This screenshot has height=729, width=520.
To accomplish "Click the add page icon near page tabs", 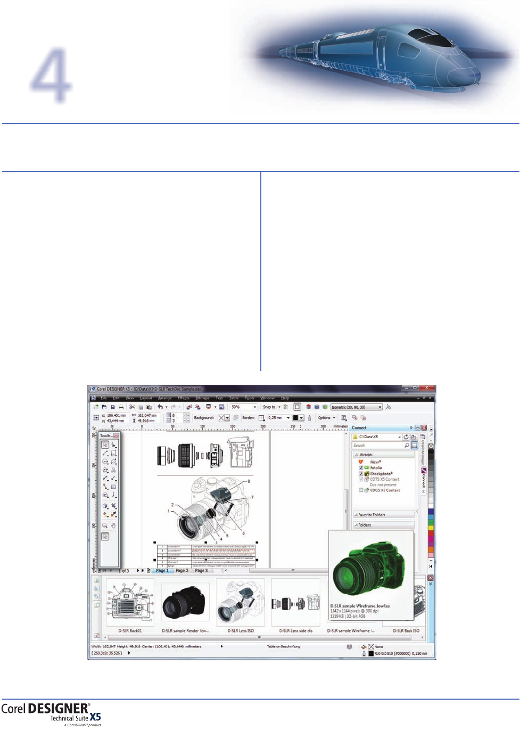I will click(x=148, y=570).
